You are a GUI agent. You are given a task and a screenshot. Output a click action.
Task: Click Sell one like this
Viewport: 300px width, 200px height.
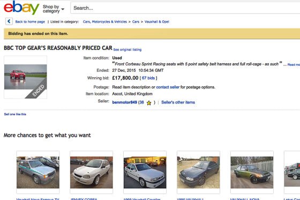15,114
